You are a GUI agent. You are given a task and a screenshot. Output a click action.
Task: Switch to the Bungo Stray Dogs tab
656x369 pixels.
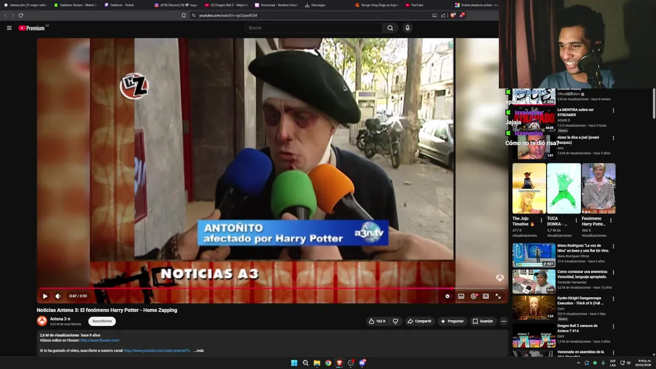(377, 5)
